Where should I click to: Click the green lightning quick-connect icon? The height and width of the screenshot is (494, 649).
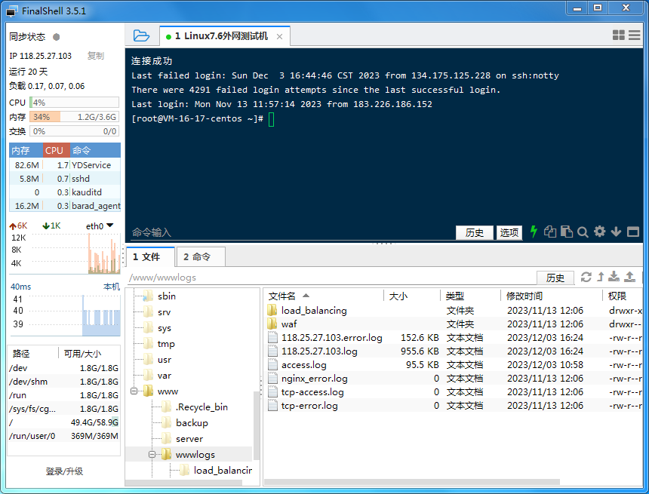pos(534,232)
